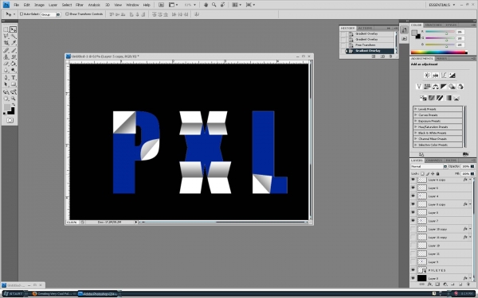Toggle lock transparent pixels
Image resolution: width=478 pixels, height=298 pixels.
click(422, 173)
